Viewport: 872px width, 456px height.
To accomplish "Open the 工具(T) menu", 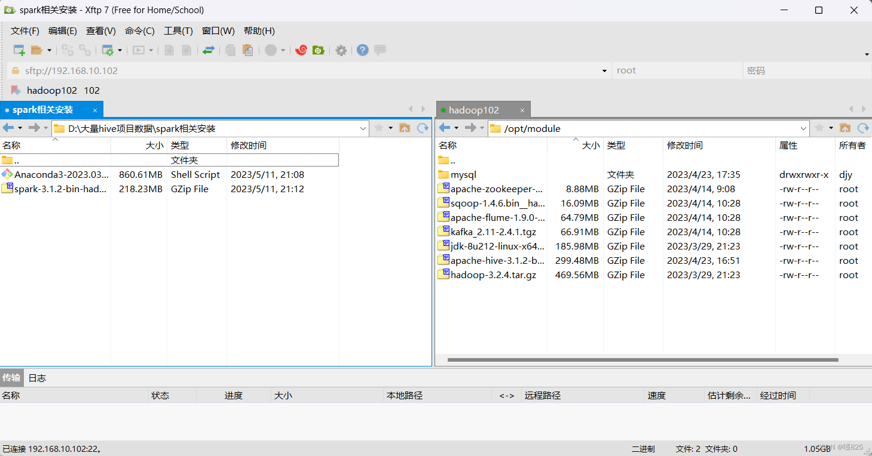I will (179, 31).
